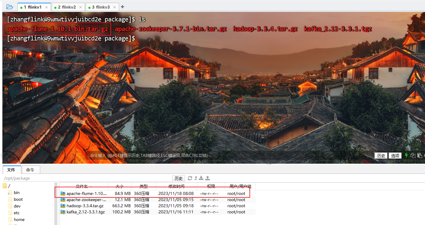
Task: Click the 历史 button above the terminal
Action: pos(381,155)
